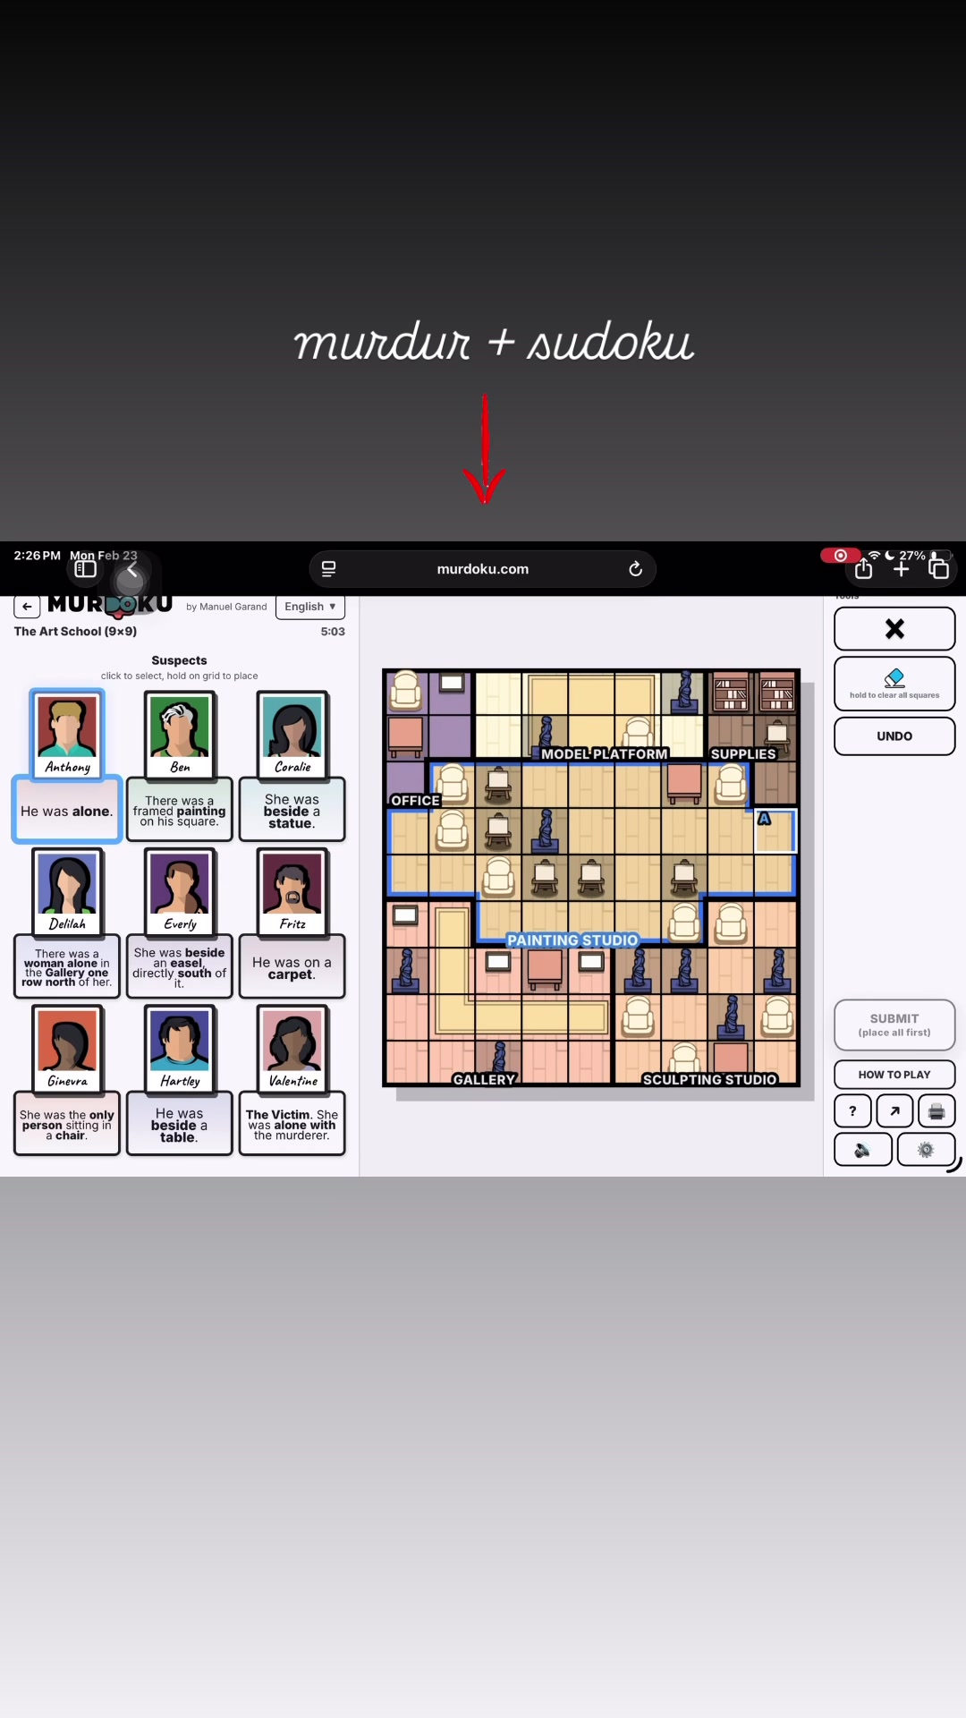Click the statue above the GALLERY label
The width and height of the screenshot is (966, 1718).
(x=499, y=1059)
